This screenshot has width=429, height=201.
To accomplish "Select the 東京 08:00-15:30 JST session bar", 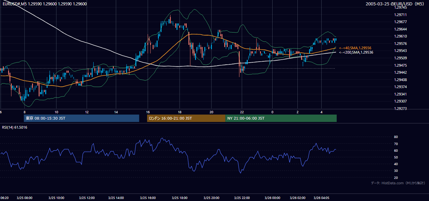I will 81,118.
